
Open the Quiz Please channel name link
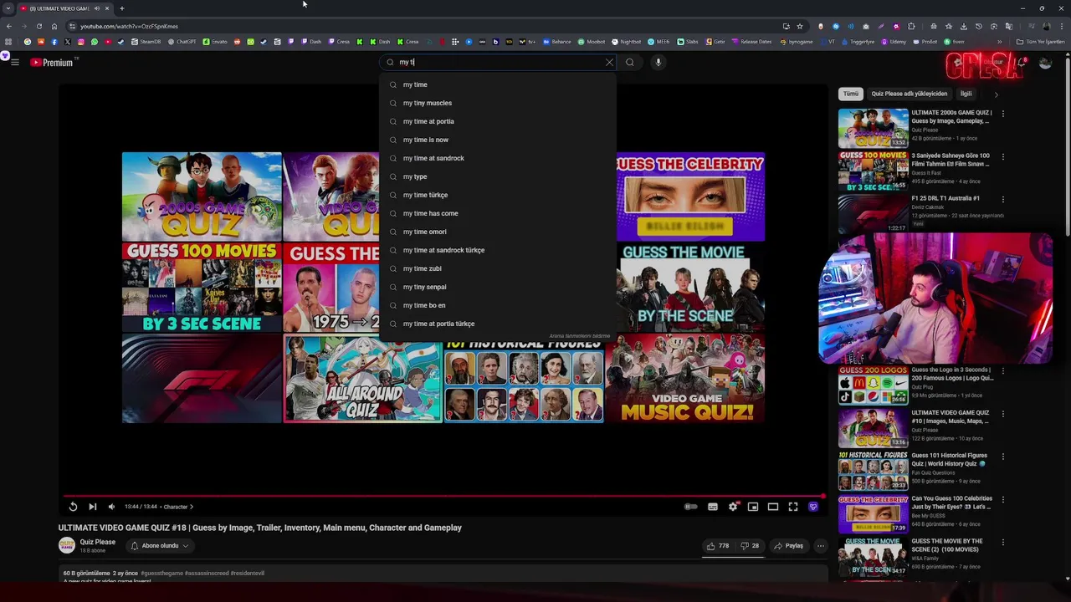[x=98, y=542]
